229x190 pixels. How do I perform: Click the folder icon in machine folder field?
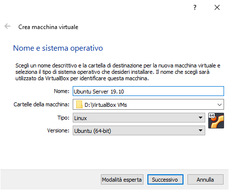pos(79,104)
